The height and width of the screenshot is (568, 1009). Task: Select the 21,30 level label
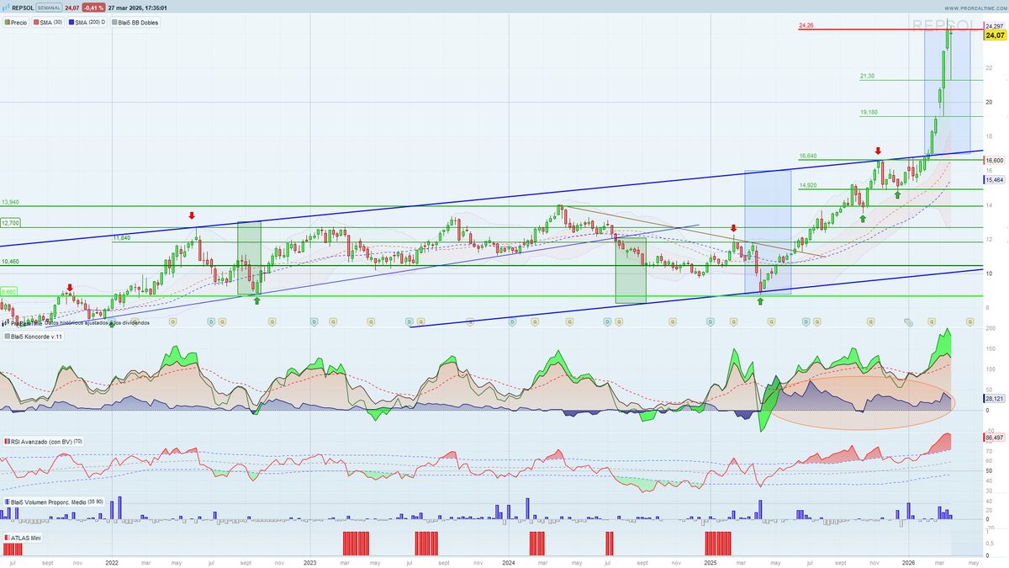(x=867, y=76)
